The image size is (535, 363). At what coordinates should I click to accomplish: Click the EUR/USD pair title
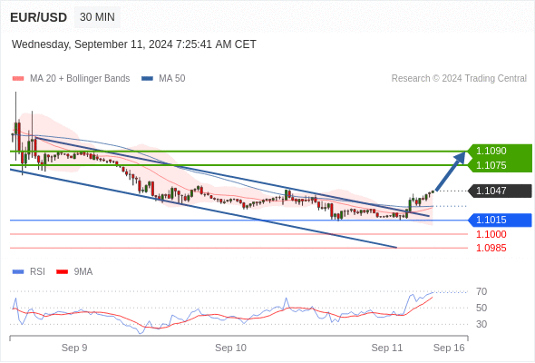click(39, 17)
